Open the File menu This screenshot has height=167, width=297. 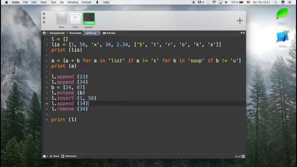coord(25,2)
